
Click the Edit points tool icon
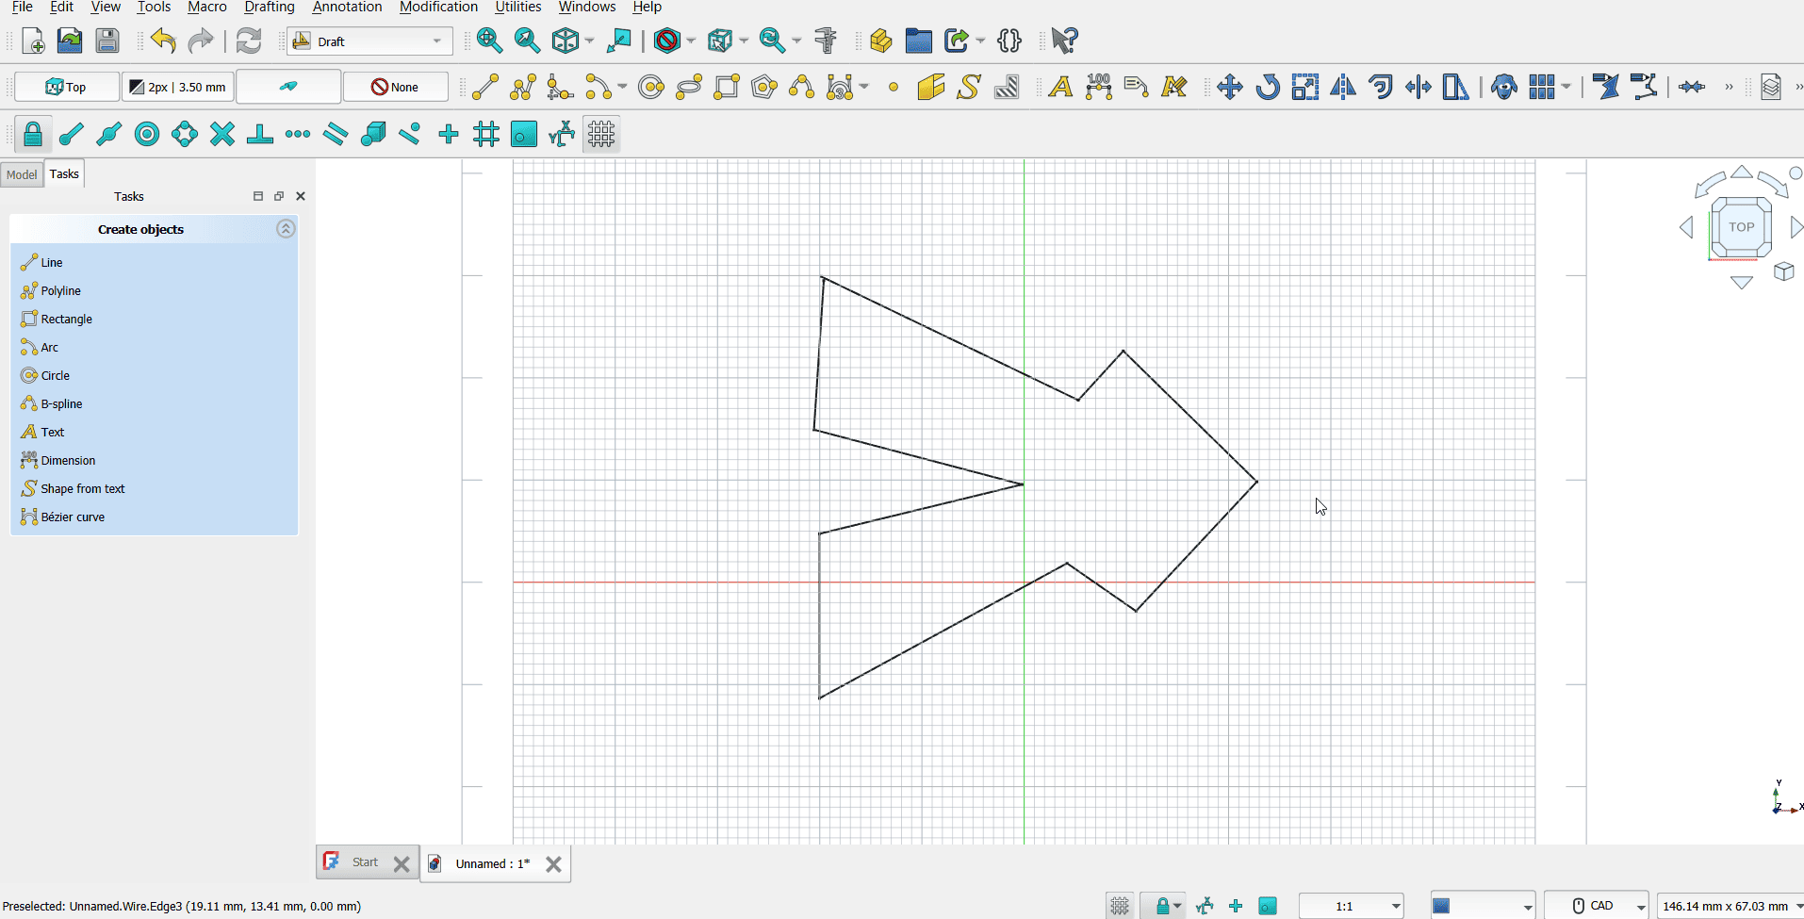(1606, 88)
